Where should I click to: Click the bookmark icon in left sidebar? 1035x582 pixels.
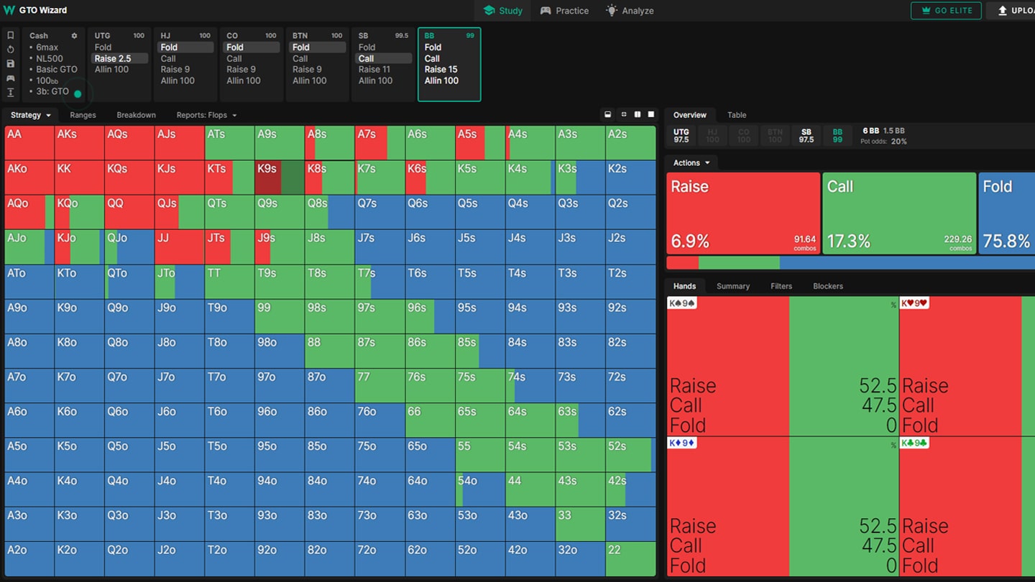click(x=10, y=35)
